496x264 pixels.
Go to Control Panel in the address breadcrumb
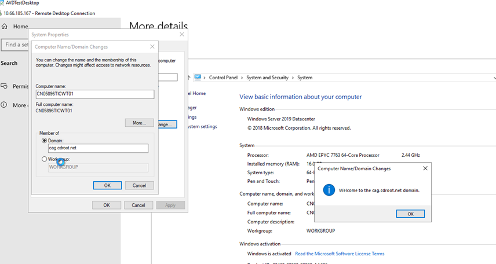pyautogui.click(x=223, y=78)
